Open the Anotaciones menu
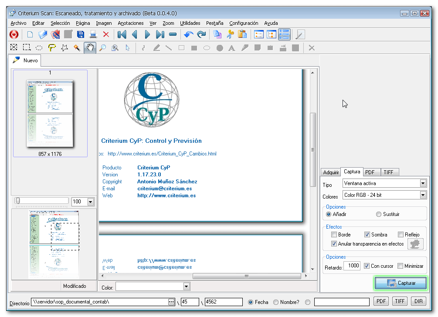438x317 pixels. coord(130,23)
